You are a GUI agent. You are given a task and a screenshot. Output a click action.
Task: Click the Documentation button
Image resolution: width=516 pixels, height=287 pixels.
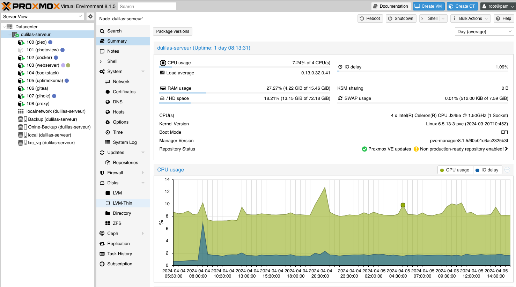tap(390, 6)
